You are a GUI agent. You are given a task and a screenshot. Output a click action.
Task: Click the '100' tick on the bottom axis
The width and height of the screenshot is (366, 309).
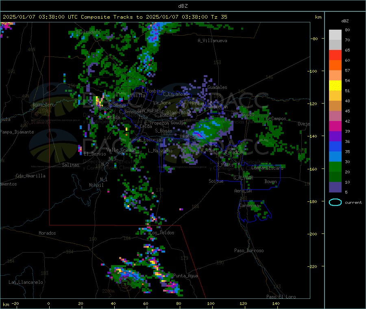[211, 303]
